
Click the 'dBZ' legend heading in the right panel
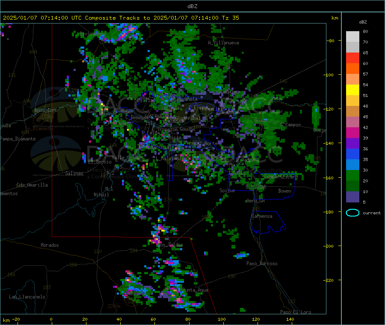[x=363, y=22]
